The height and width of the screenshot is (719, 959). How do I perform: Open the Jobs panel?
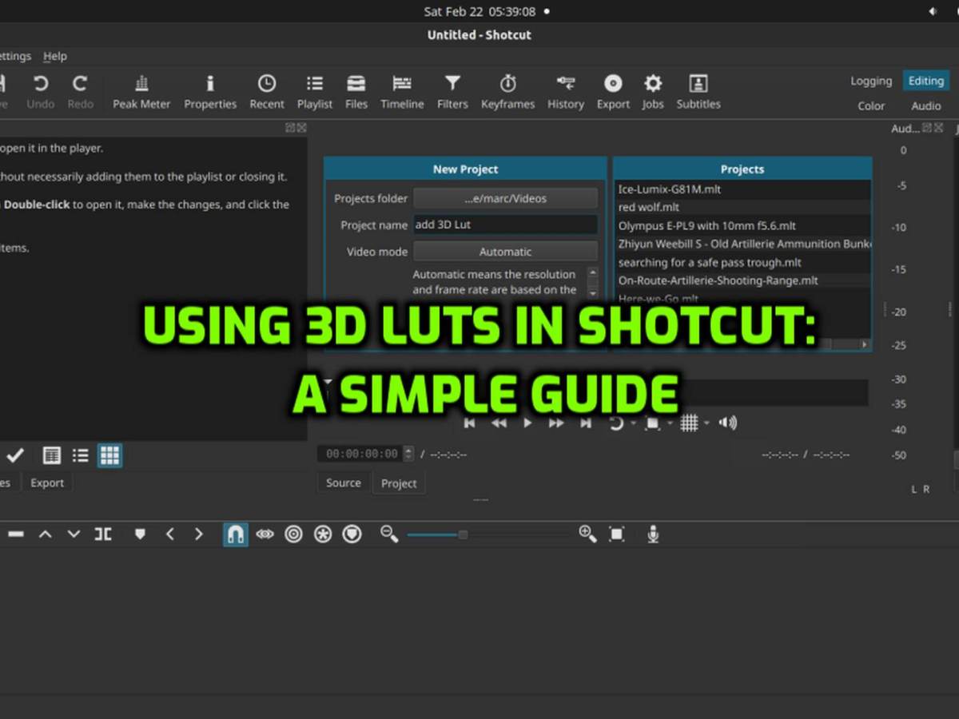coord(653,91)
